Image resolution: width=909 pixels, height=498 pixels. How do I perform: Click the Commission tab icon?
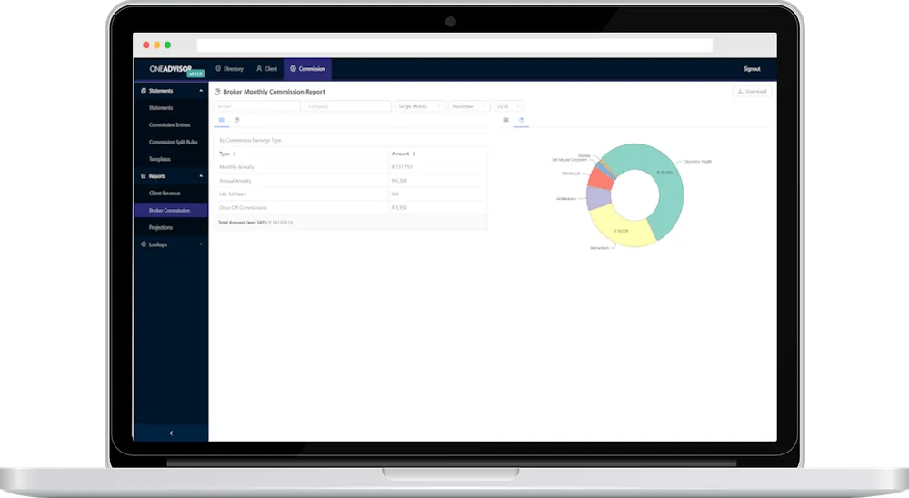[x=294, y=68]
